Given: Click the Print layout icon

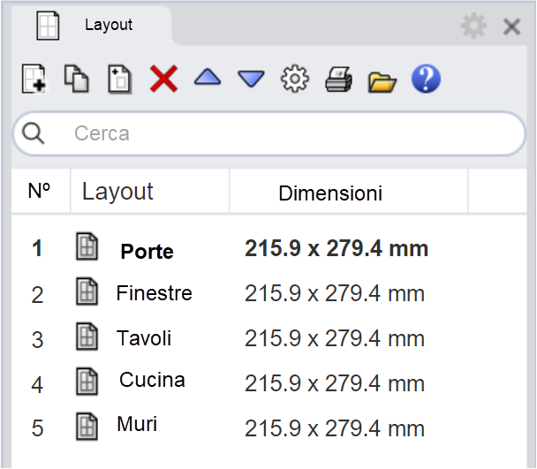Looking at the screenshot, I should pyautogui.click(x=338, y=79).
